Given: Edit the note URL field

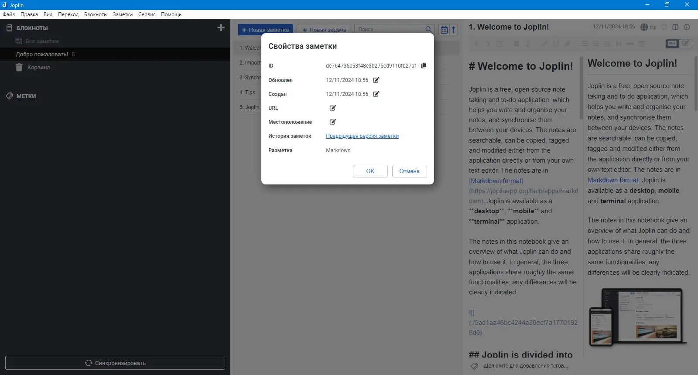Looking at the screenshot, I should pos(333,108).
